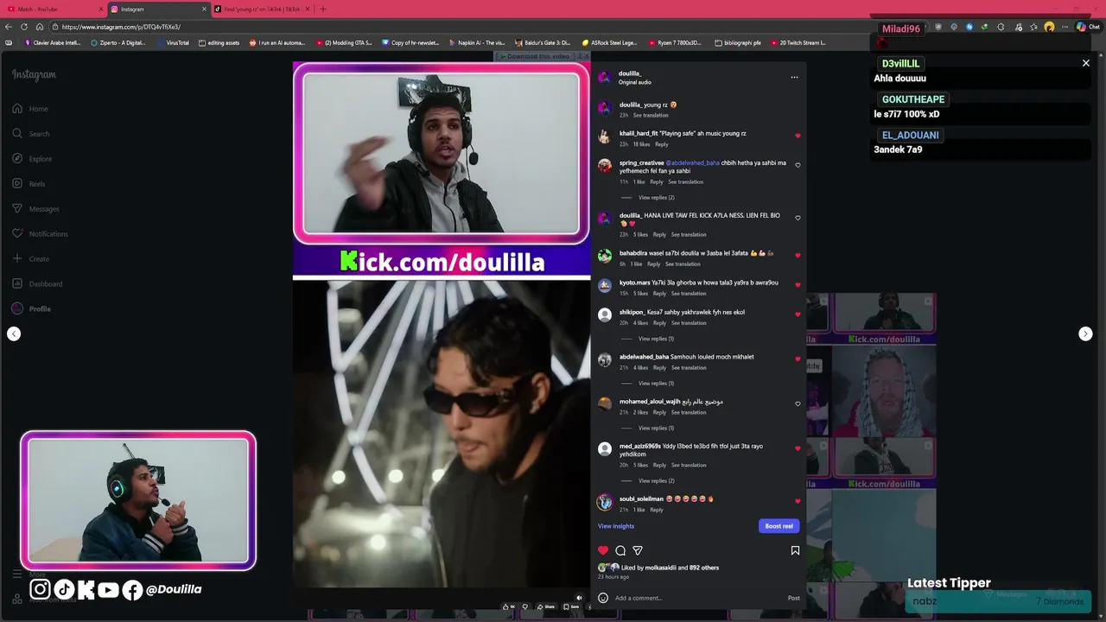Toggle heart on doulilla_ HANA LIVE comment

pyautogui.click(x=798, y=218)
